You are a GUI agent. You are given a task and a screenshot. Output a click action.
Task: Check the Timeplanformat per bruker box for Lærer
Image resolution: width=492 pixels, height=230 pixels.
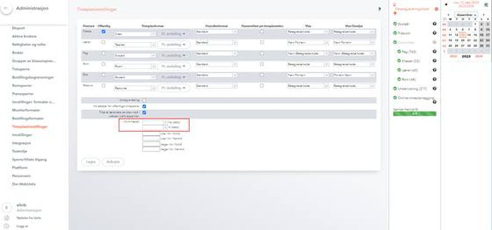click(x=262, y=42)
